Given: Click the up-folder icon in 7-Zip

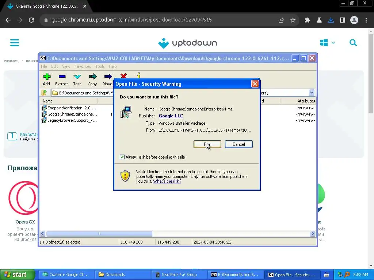Looking at the screenshot, I should (44, 93).
